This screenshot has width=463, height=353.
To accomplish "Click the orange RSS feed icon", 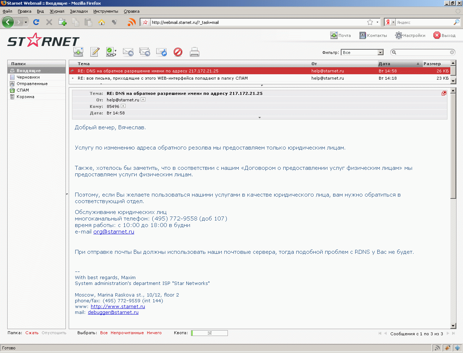I will 132,22.
